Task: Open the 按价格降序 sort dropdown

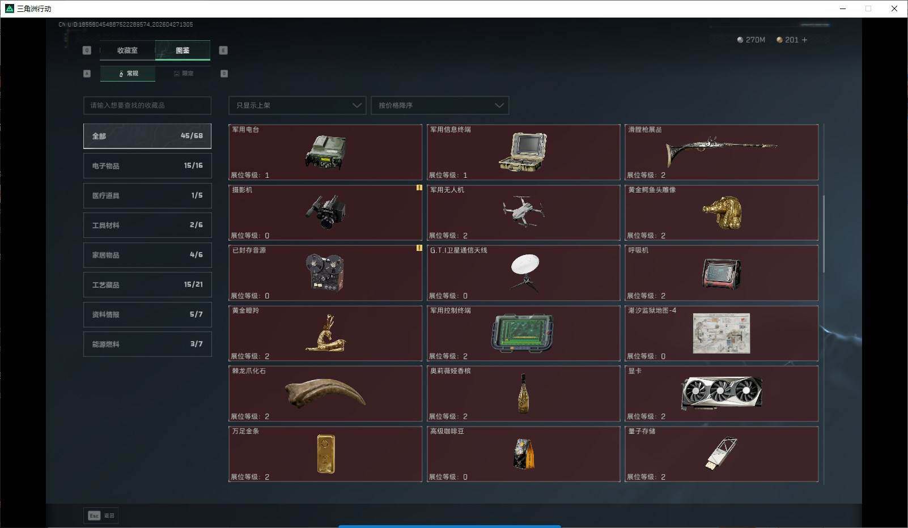Action: pyautogui.click(x=440, y=105)
